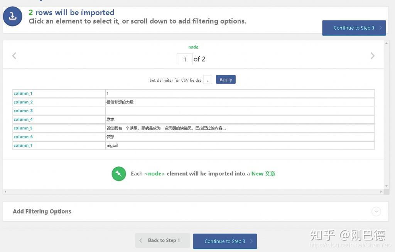Click the CSV delimiter input field

click(x=208, y=79)
